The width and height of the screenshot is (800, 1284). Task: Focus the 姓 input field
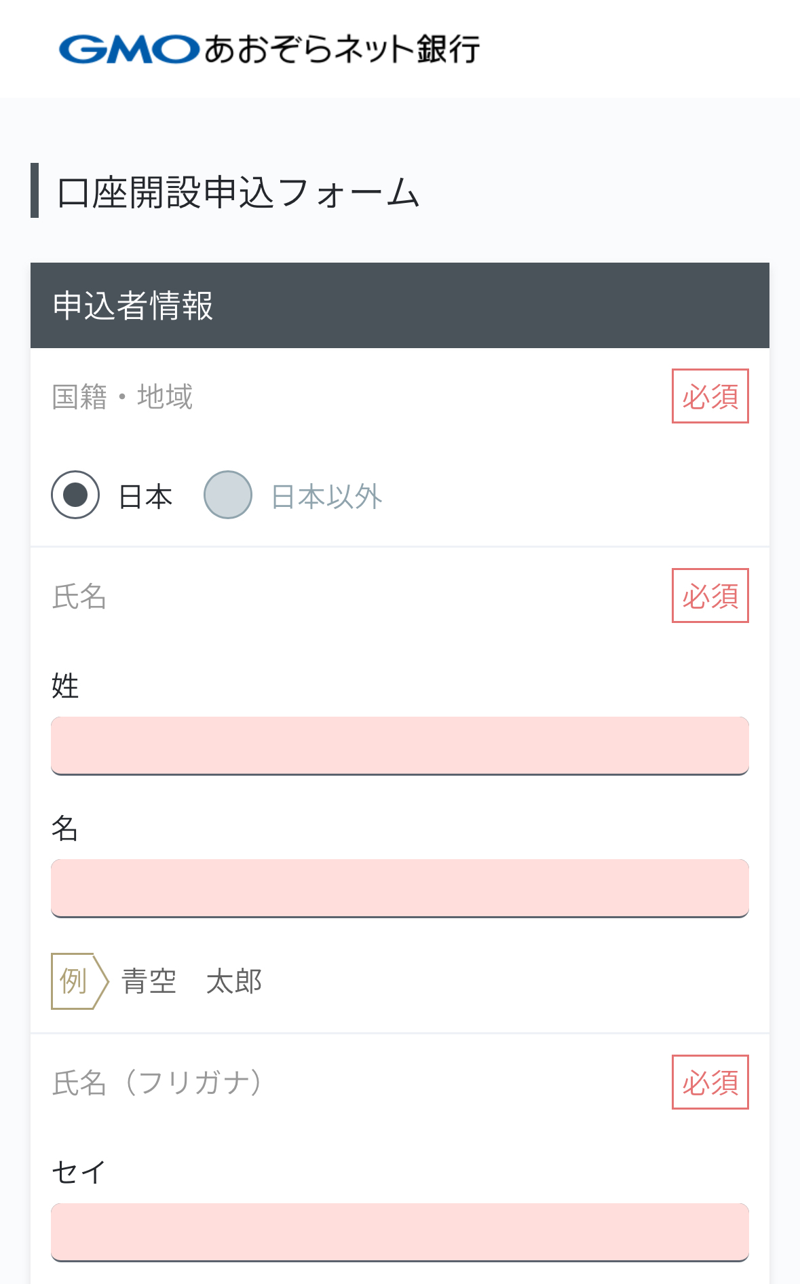pyautogui.click(x=400, y=745)
